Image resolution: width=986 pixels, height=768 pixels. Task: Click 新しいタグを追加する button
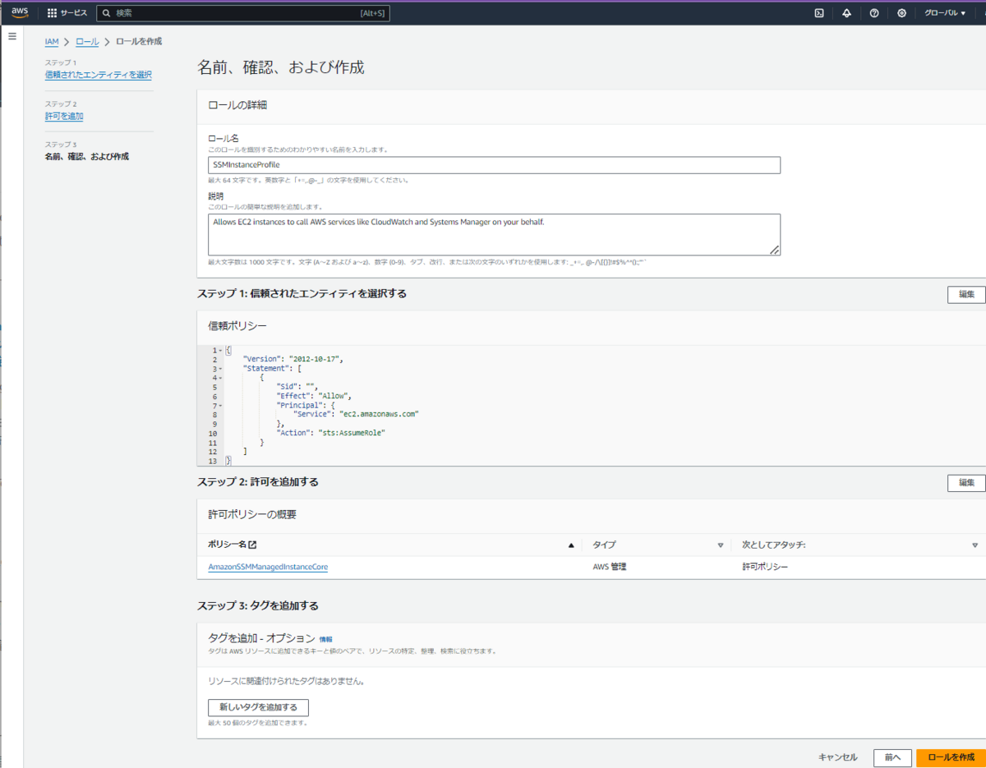click(258, 707)
